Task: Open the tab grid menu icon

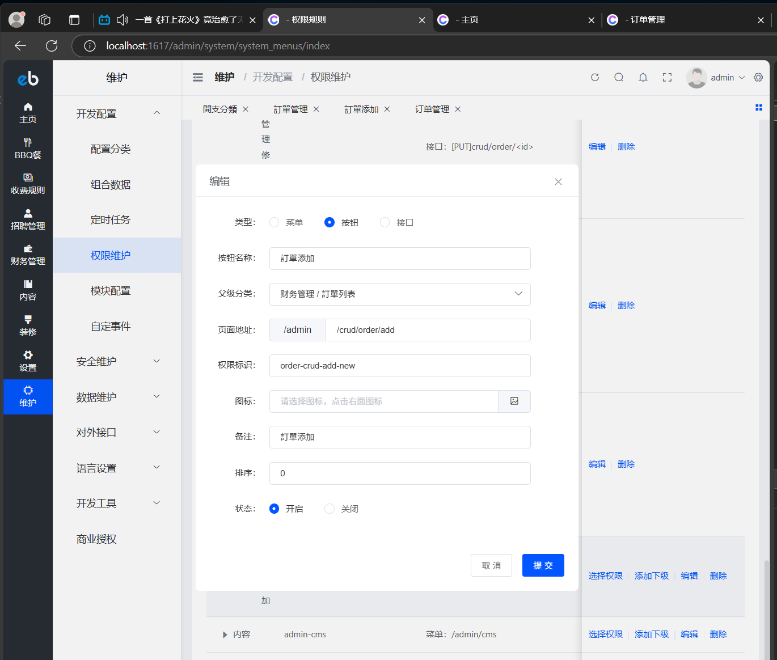Action: 759,108
